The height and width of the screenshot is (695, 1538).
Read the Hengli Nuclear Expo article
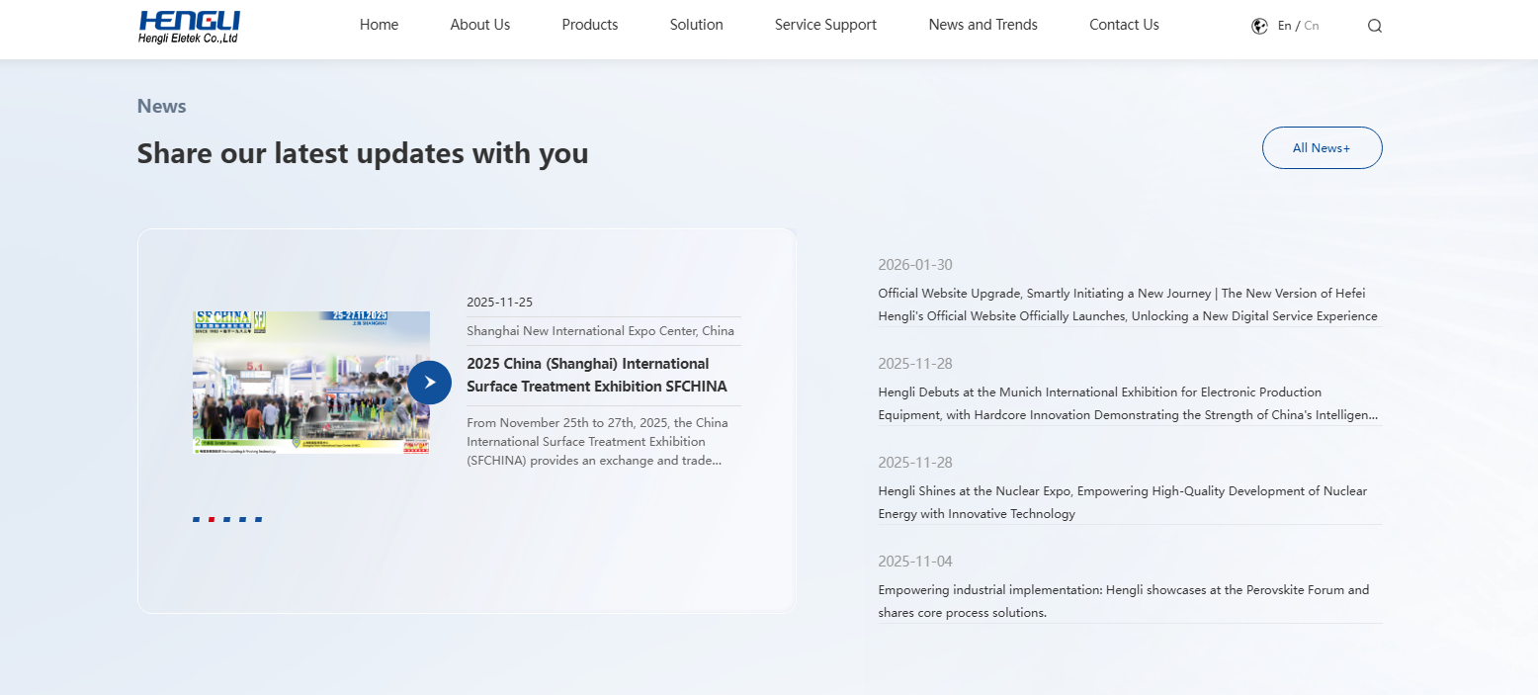(x=1122, y=502)
